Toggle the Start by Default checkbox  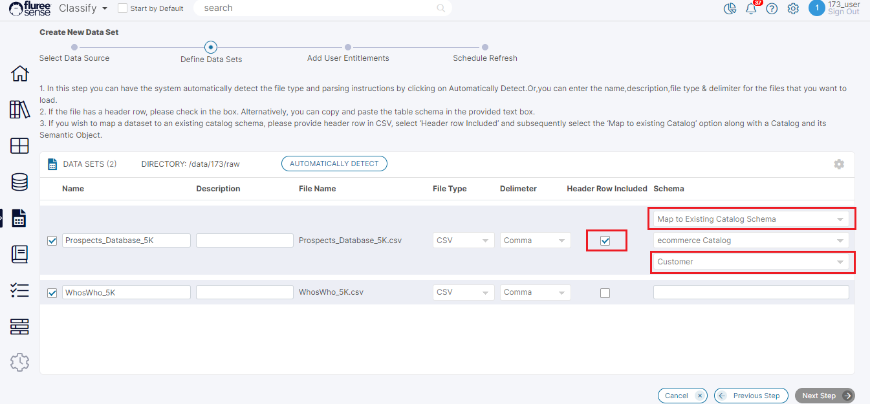pos(123,8)
